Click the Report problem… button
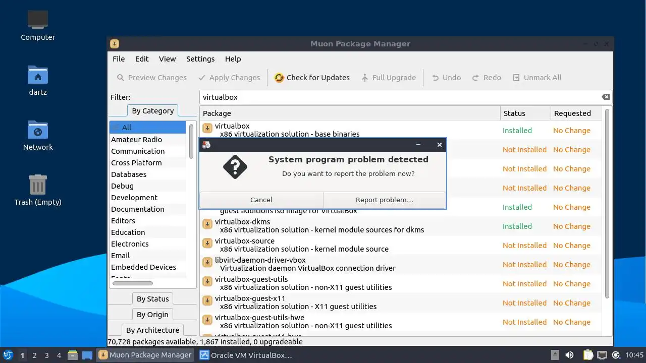This screenshot has width=646, height=363. click(x=384, y=200)
